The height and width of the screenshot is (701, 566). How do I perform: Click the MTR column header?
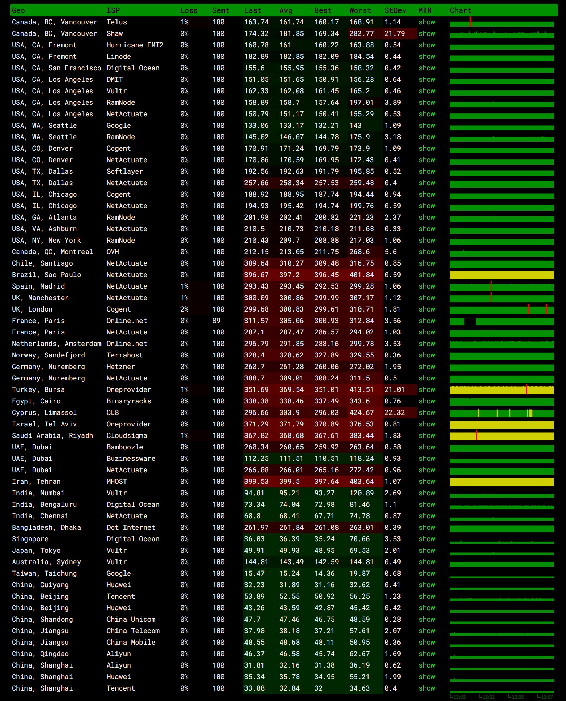click(425, 10)
